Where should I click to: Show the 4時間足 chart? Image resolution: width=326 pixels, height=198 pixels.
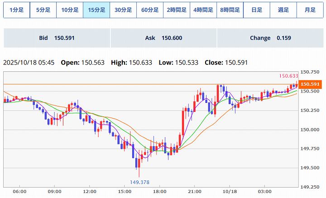pyautogui.click(x=203, y=9)
